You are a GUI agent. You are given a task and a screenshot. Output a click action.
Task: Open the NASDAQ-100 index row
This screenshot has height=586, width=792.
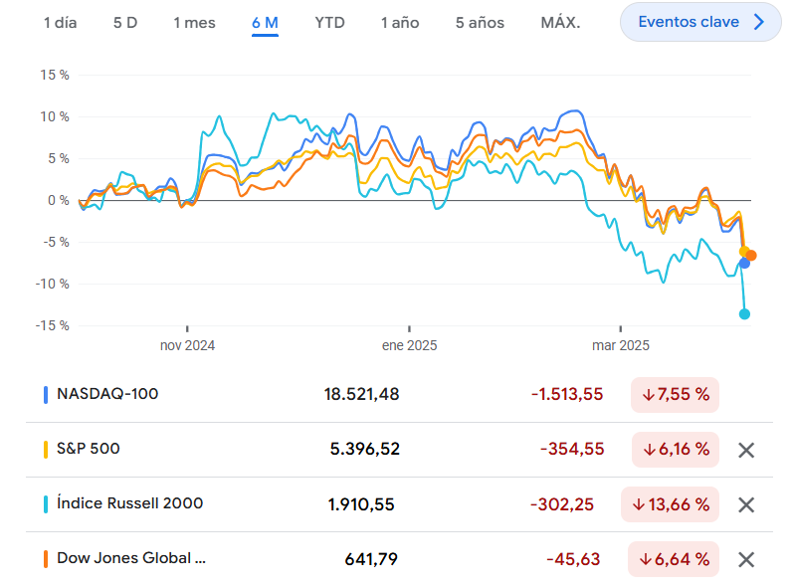point(399,395)
